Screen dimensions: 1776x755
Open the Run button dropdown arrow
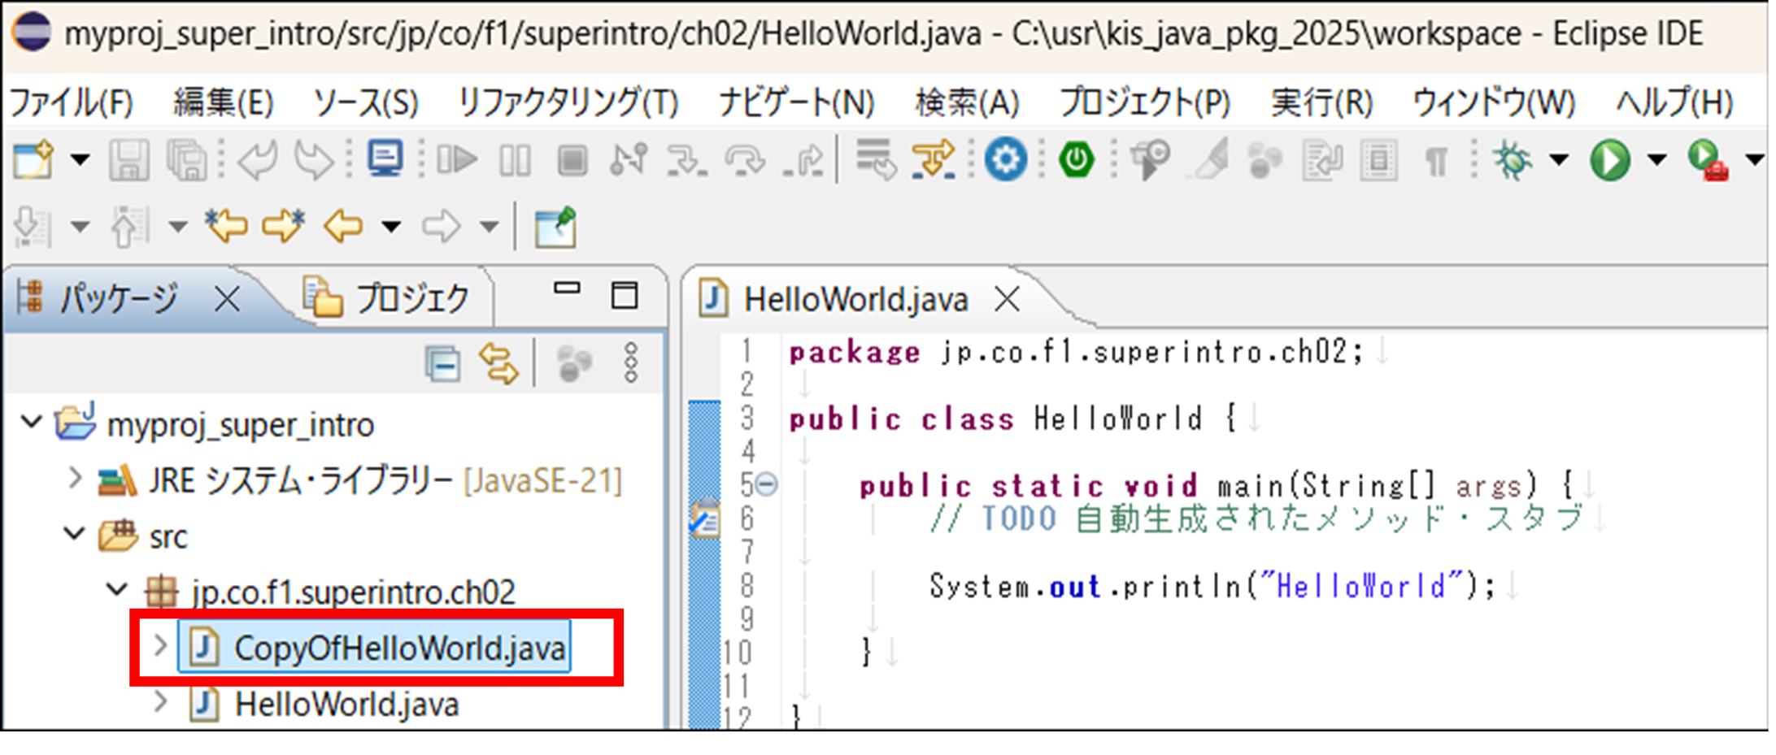pyautogui.click(x=1656, y=159)
